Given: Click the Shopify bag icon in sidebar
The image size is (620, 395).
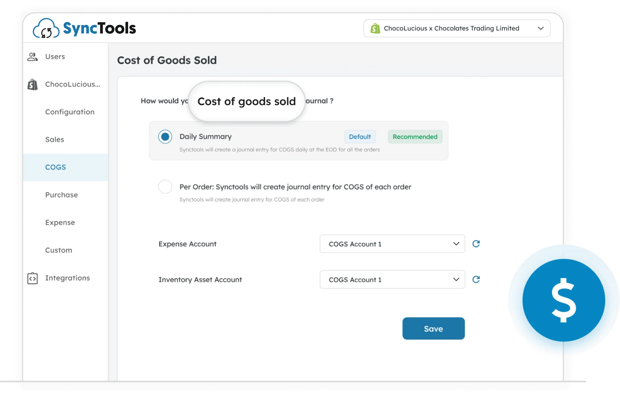Looking at the screenshot, I should click(x=33, y=84).
